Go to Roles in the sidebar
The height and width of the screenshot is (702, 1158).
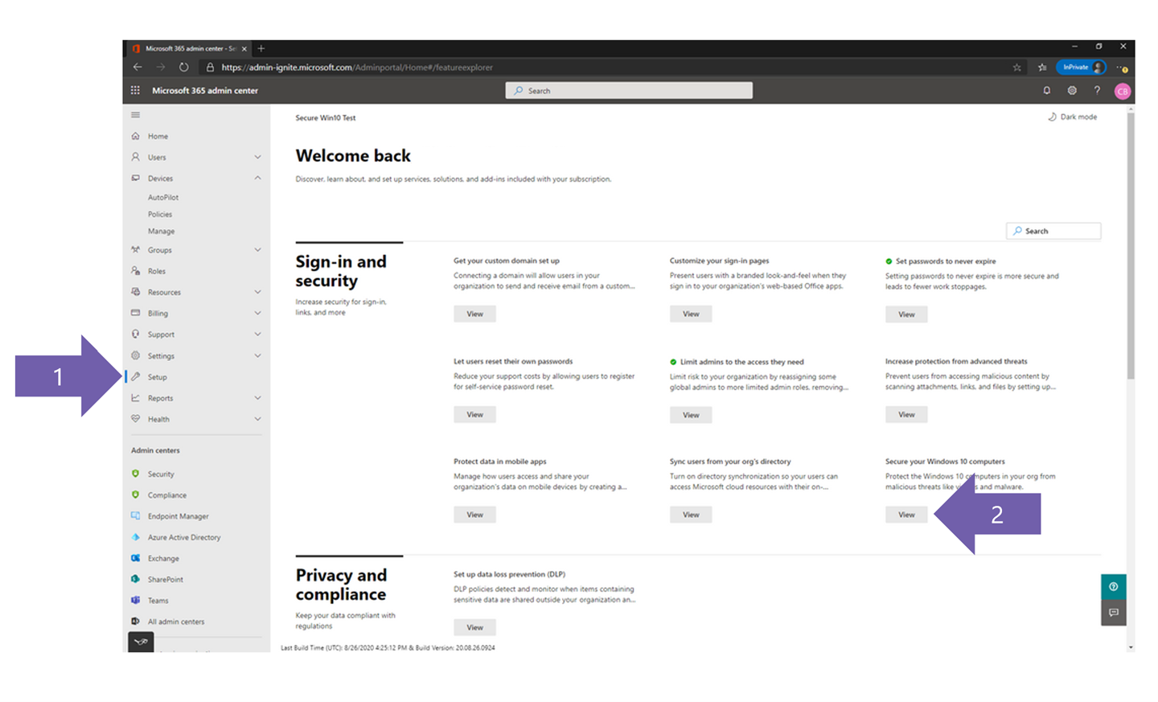click(x=157, y=271)
